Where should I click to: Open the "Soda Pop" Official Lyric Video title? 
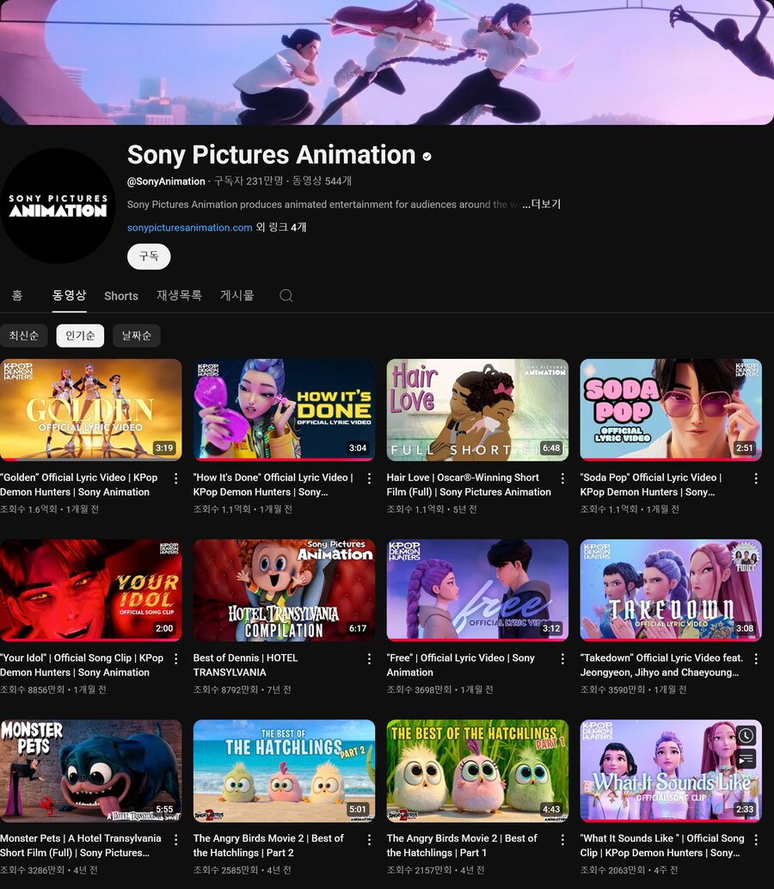(x=651, y=485)
